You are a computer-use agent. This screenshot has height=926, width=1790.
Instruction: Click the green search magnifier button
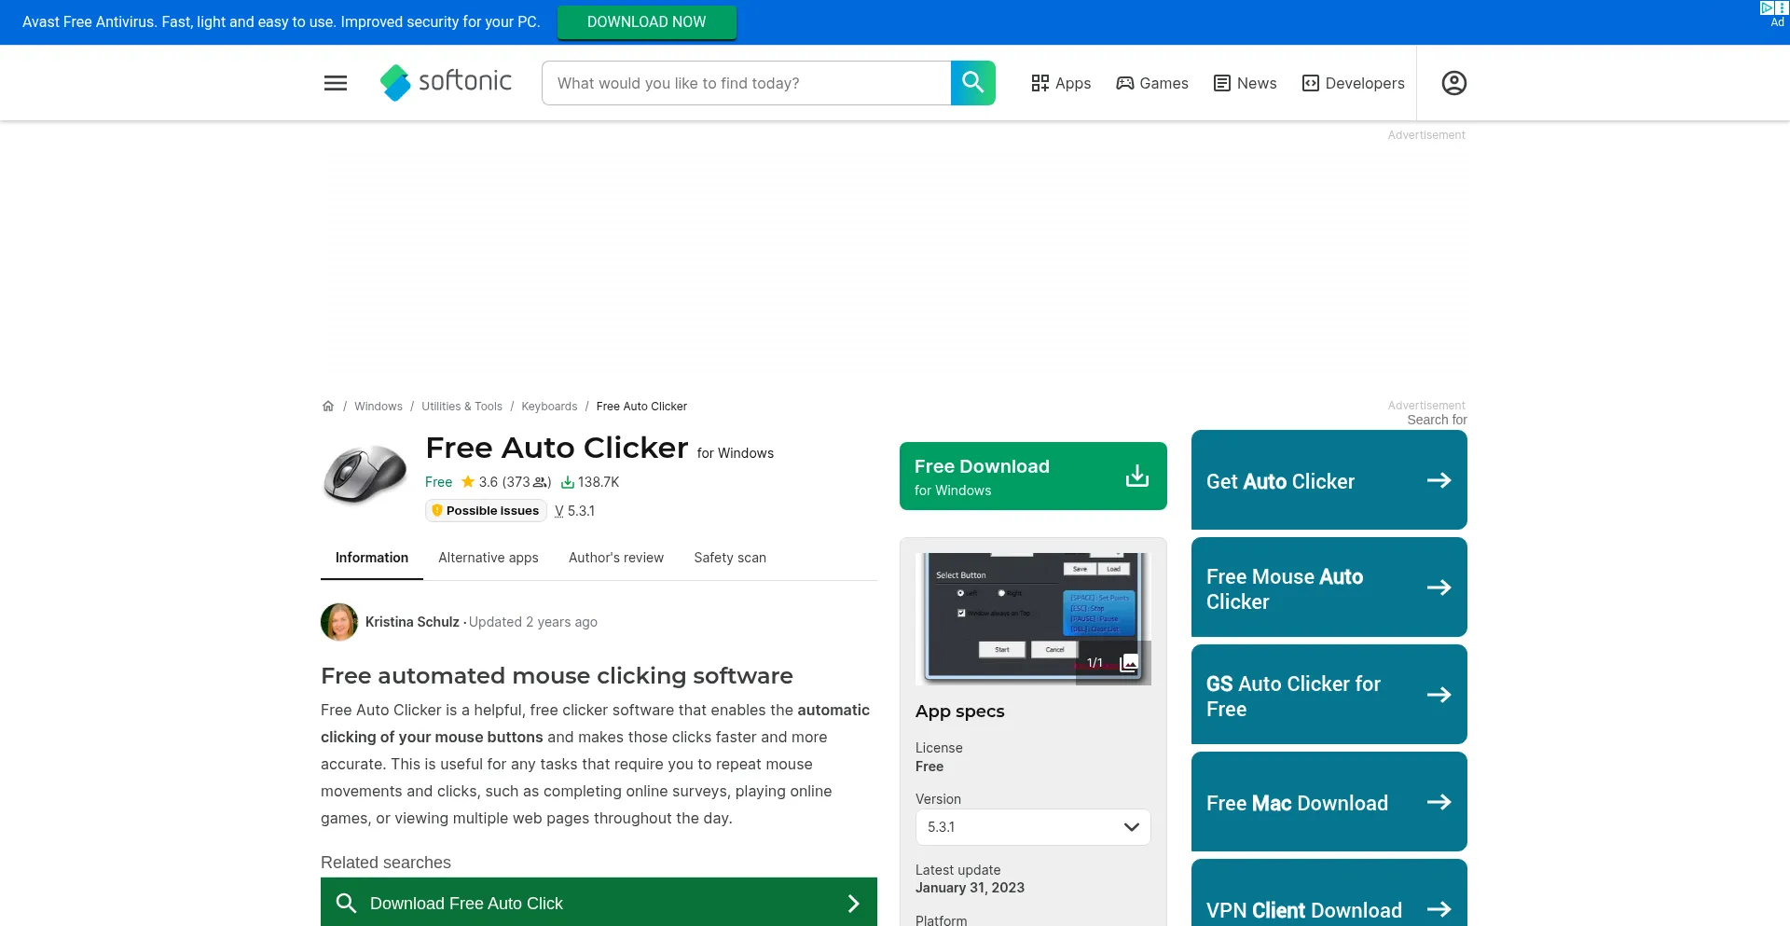click(x=972, y=83)
